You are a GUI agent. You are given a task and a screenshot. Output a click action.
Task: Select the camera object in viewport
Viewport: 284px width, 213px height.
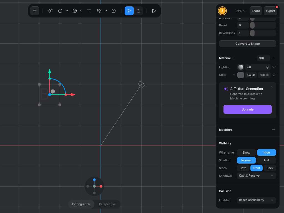tap(141, 84)
